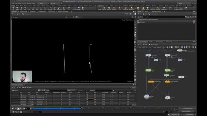Switch to the Material Palette tab
Viewport: 207px width, 116px height.
(160, 42)
